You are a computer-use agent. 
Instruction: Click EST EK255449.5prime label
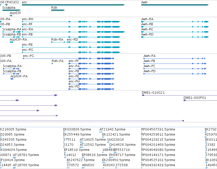[77, 135]
